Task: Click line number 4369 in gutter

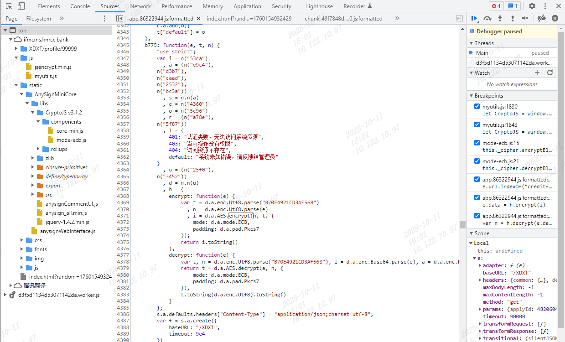Action: point(123,202)
